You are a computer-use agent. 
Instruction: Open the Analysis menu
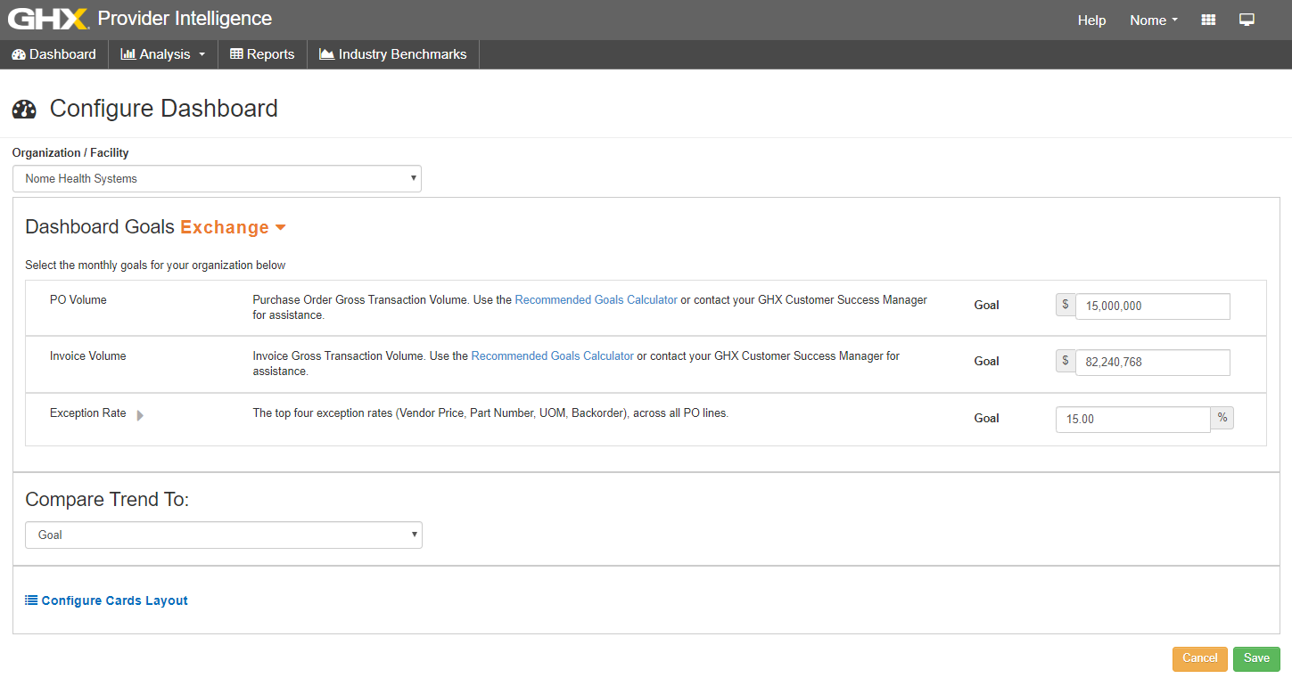click(163, 54)
